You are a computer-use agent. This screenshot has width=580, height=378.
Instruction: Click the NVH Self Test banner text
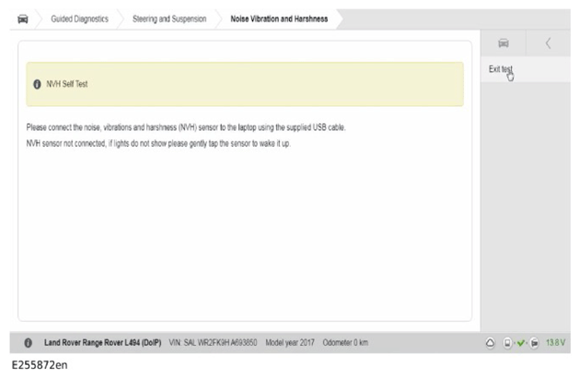[x=67, y=84]
